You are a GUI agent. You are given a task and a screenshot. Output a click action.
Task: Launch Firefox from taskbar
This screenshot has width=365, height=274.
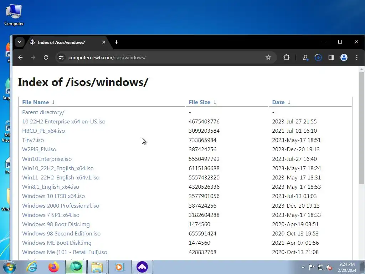tap(54, 267)
